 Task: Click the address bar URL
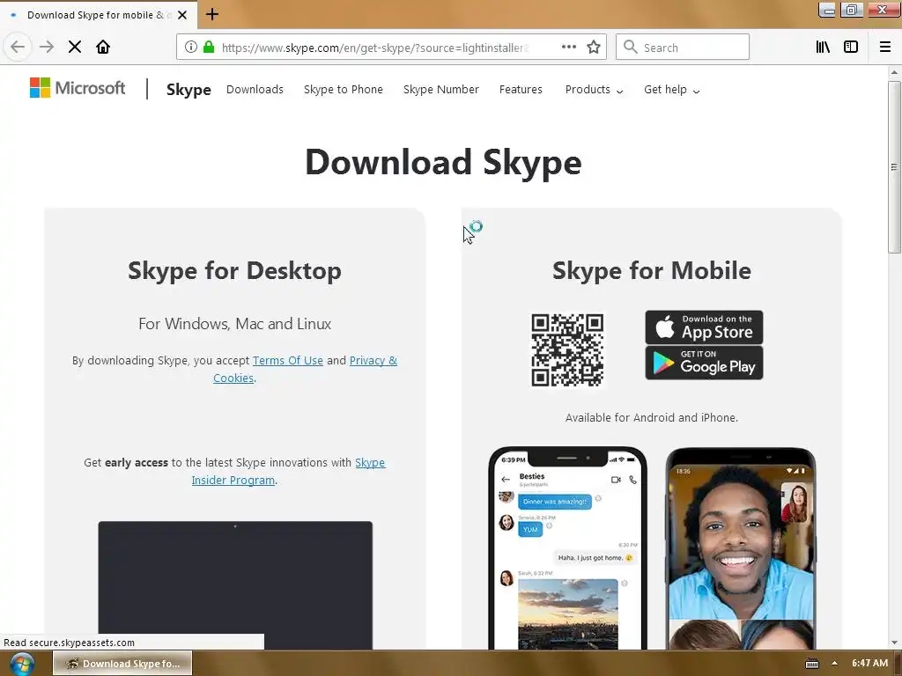(x=373, y=48)
